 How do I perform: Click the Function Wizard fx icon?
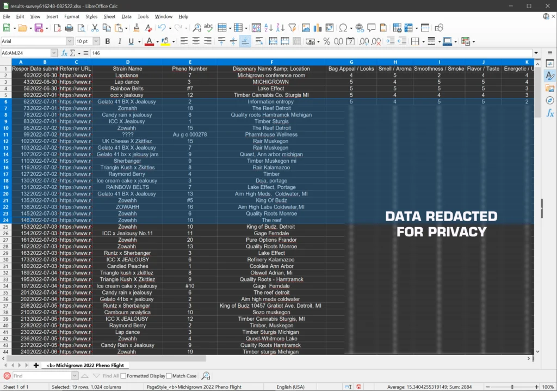(x=64, y=53)
